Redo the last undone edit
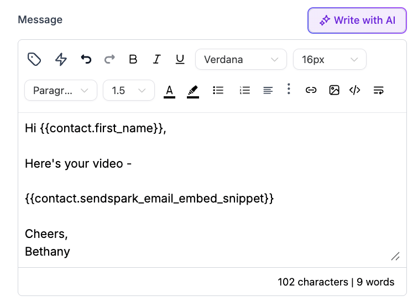Viewport: 418px width, 301px height. 109,59
